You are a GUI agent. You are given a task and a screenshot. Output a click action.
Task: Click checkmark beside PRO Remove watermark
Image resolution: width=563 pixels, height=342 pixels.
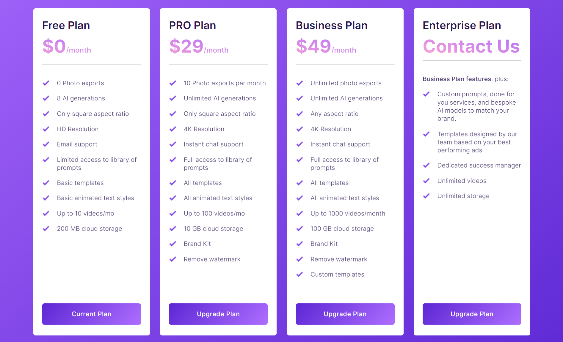173,259
